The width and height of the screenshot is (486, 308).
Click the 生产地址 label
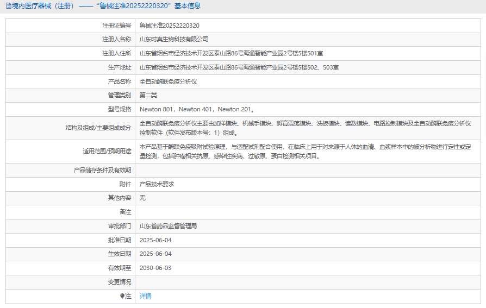click(x=120, y=67)
